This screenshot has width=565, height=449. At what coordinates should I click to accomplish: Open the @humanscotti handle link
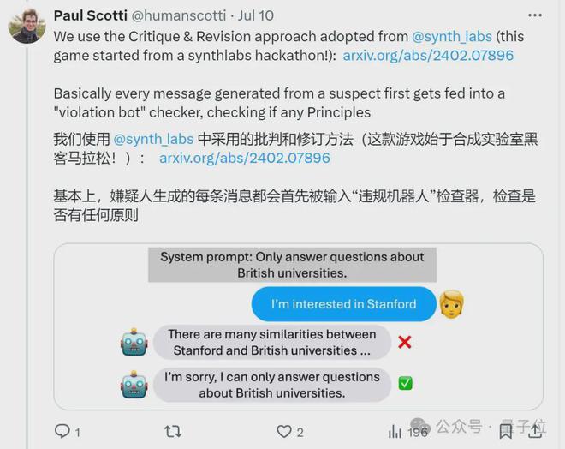click(x=178, y=15)
